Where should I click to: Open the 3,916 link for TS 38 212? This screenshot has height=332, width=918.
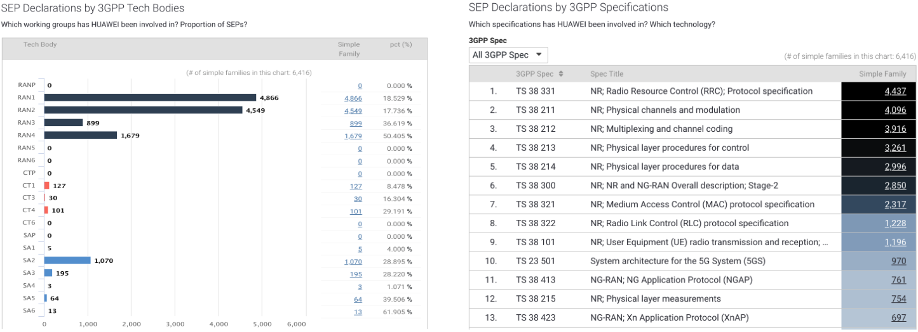pyautogui.click(x=896, y=129)
